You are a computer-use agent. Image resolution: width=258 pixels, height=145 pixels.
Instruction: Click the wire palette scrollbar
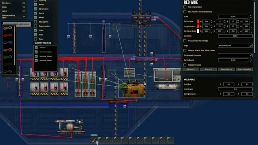(x=15, y=45)
